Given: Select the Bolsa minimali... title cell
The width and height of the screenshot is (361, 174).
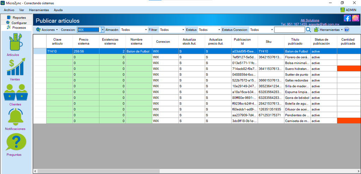Looking at the screenshot, I should pos(298,63).
